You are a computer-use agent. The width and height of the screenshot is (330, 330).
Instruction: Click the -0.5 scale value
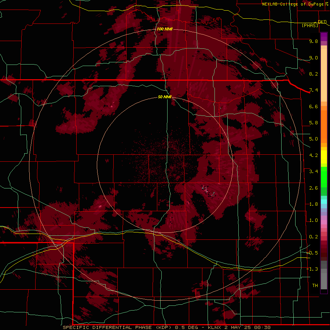[312, 253]
